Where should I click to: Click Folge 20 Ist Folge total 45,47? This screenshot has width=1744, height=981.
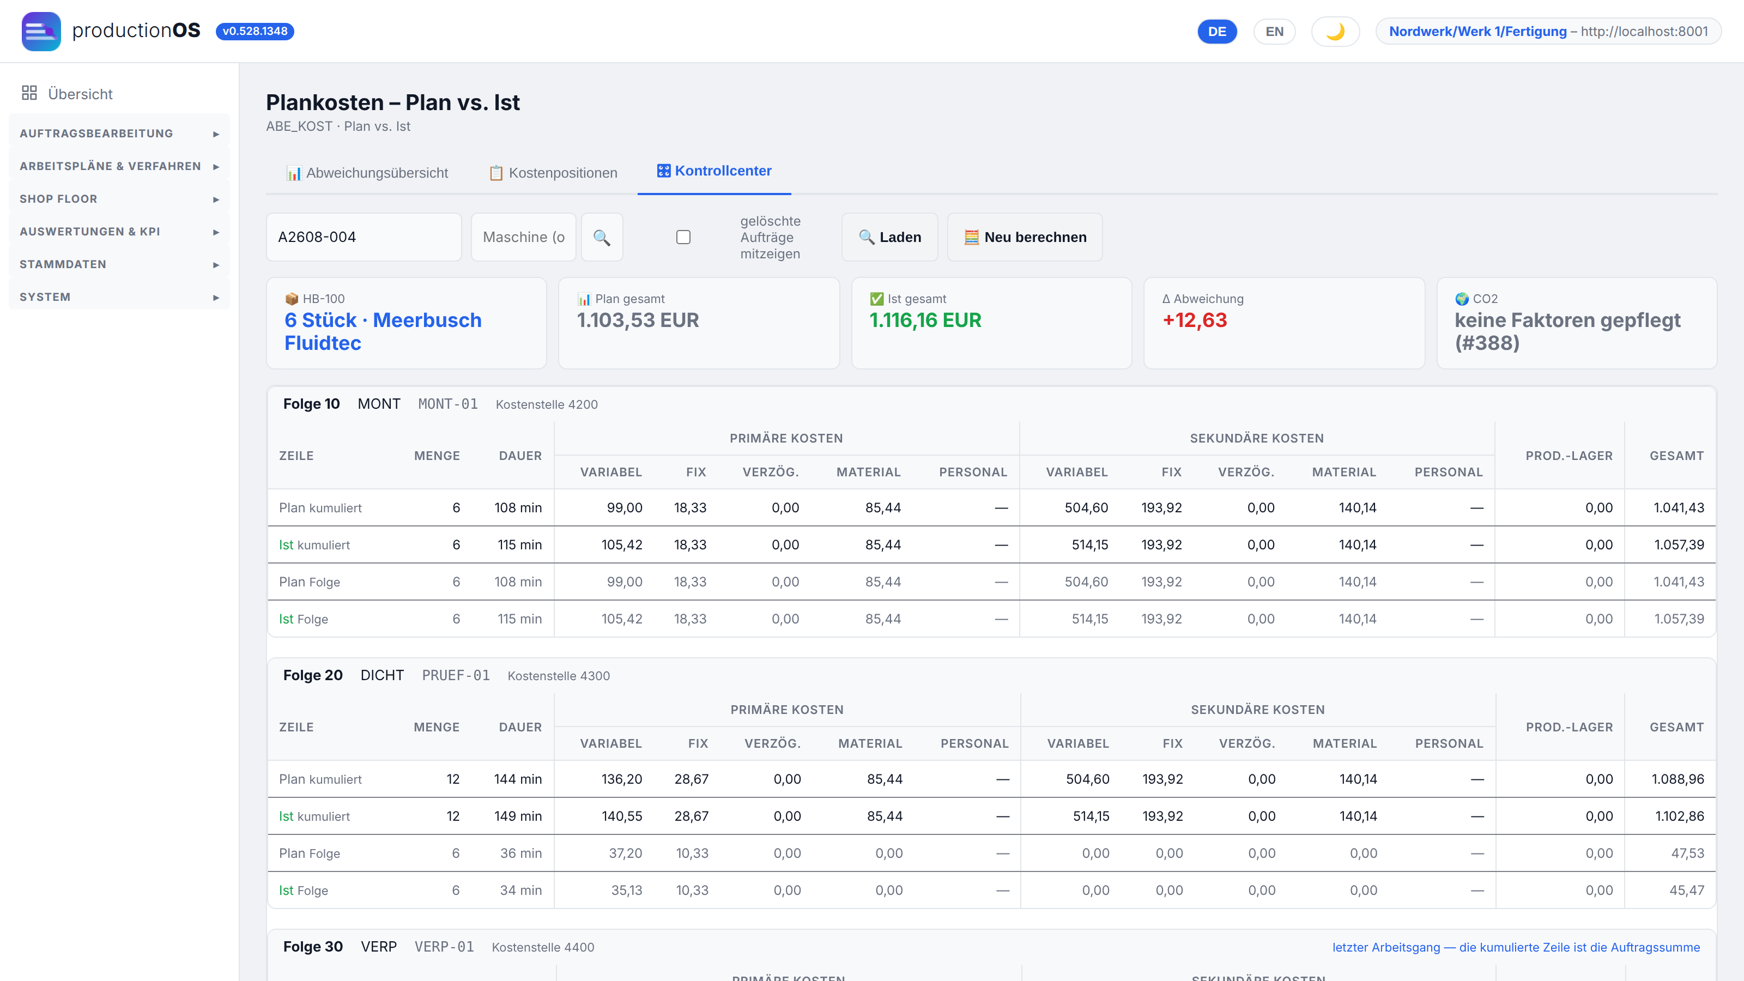pyautogui.click(x=1686, y=891)
